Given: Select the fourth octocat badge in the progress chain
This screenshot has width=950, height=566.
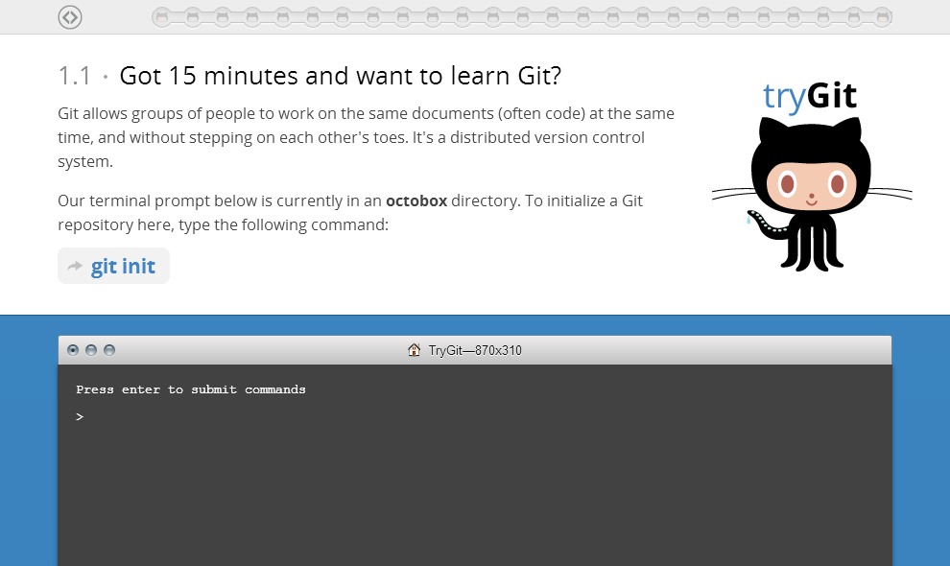Looking at the screenshot, I should (252, 17).
